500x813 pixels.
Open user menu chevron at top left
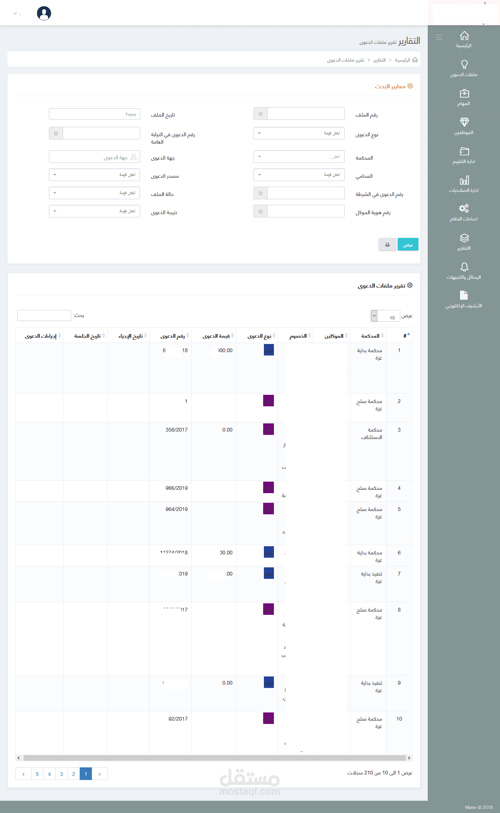coord(15,13)
